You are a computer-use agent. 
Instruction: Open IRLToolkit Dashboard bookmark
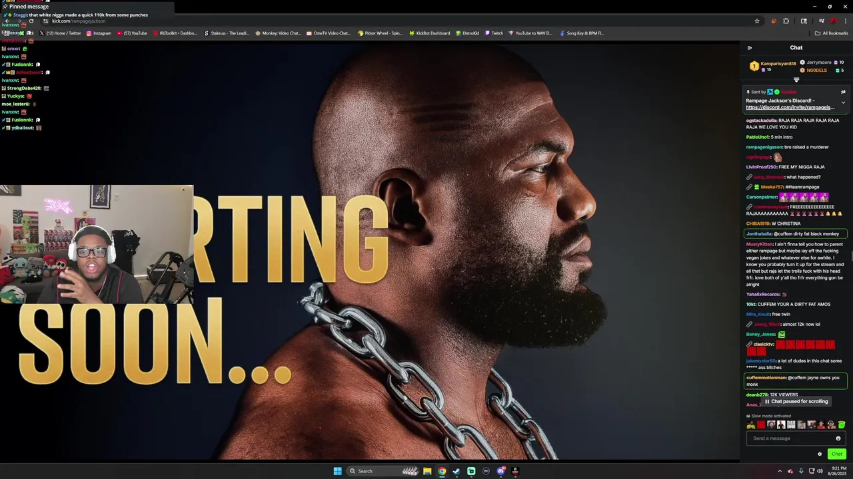(x=175, y=33)
